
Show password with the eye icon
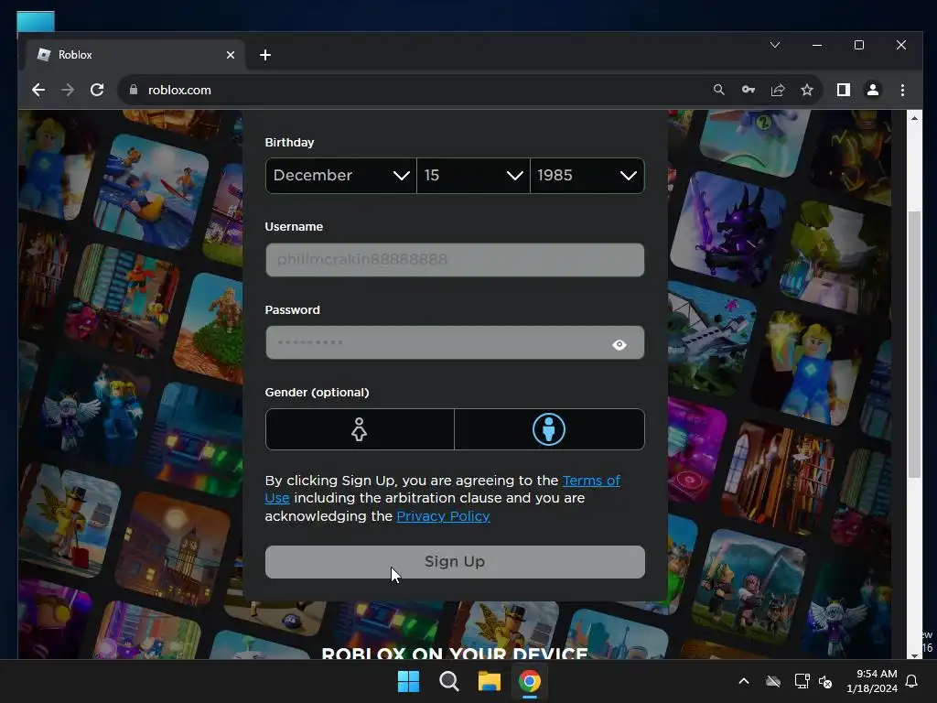click(619, 344)
